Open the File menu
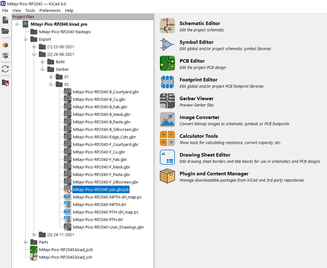The image size is (327, 268). click(5, 10)
